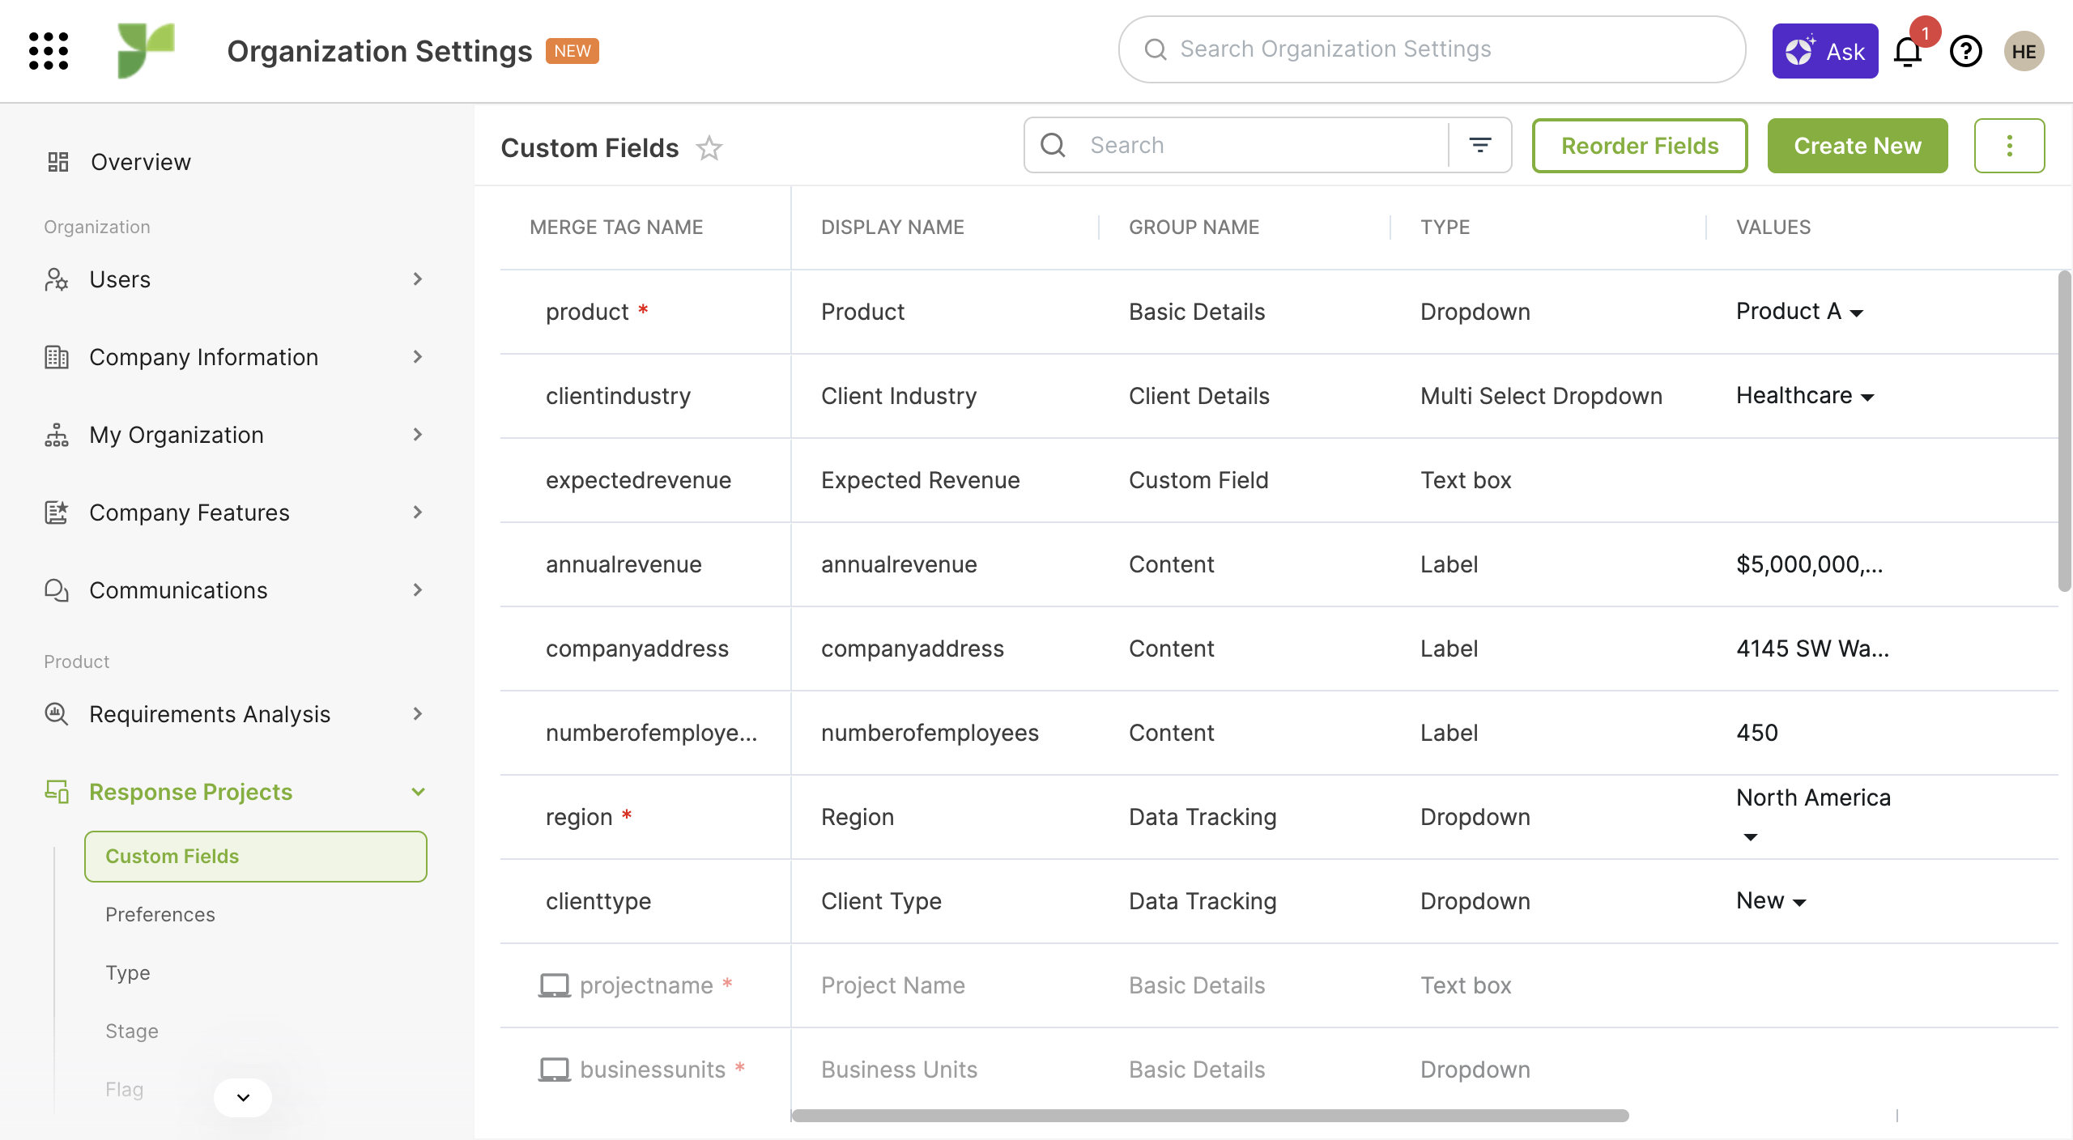Go to Overview in sidebar
Viewport: 2073px width, 1140px height.
click(141, 162)
